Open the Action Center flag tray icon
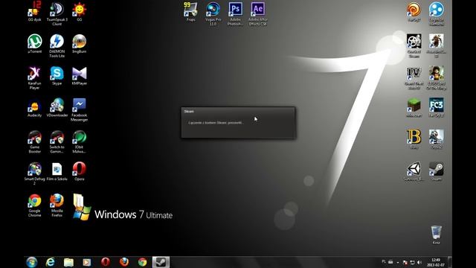The image size is (476, 268). 405,262
